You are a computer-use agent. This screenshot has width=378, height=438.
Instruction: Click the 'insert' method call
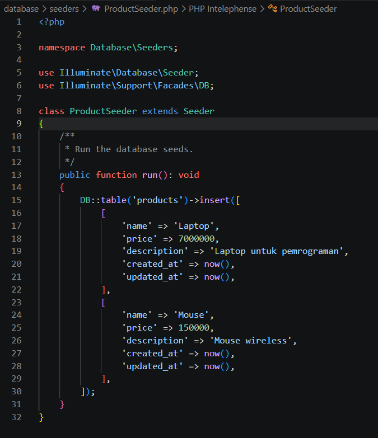[x=214, y=200]
